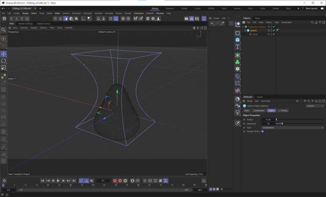
Task: Click the Sphere icon next to Sphere in Objects
Action: tap(248, 30)
